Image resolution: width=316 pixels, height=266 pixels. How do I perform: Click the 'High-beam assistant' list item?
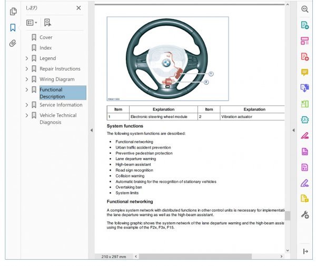[x=133, y=164]
